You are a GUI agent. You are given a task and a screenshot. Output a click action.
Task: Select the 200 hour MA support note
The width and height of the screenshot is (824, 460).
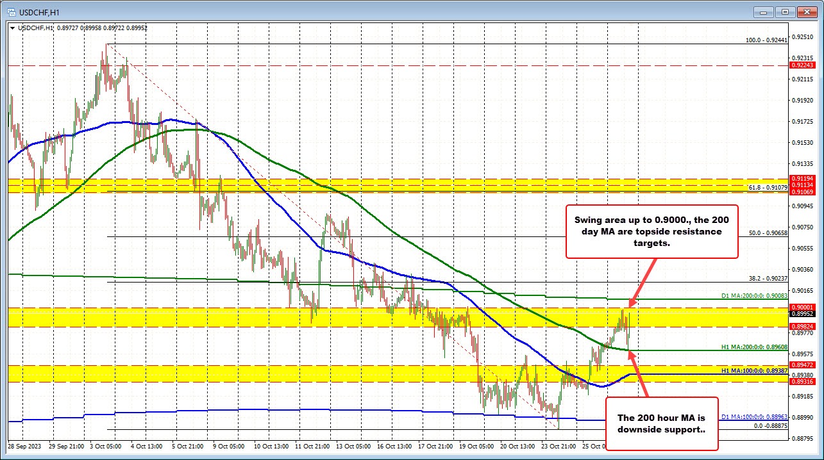(661, 423)
